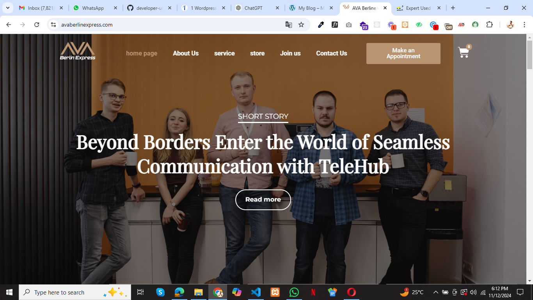Click the Google Translate icon in address bar
The image size is (533, 300).
[x=289, y=25]
